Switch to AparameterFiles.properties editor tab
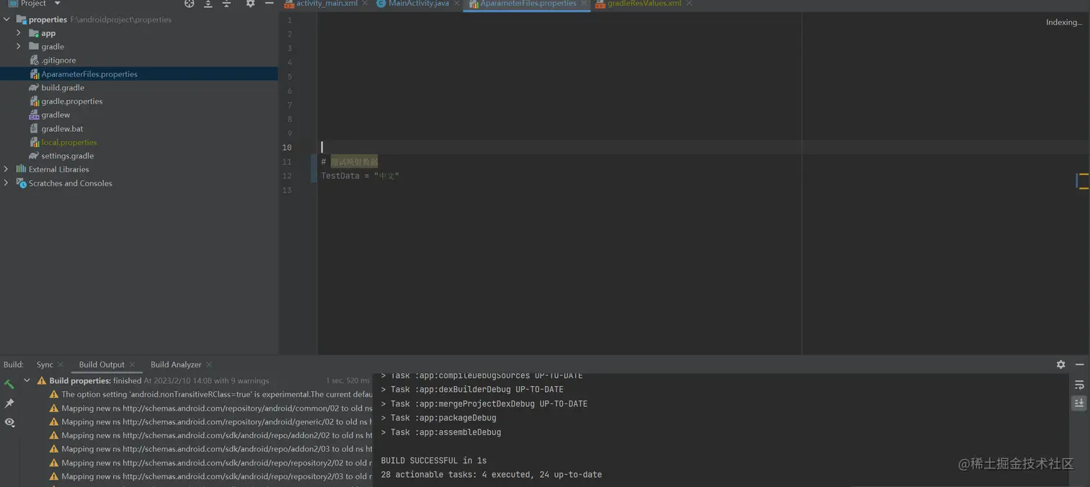Image resolution: width=1090 pixels, height=487 pixels. coord(528,4)
